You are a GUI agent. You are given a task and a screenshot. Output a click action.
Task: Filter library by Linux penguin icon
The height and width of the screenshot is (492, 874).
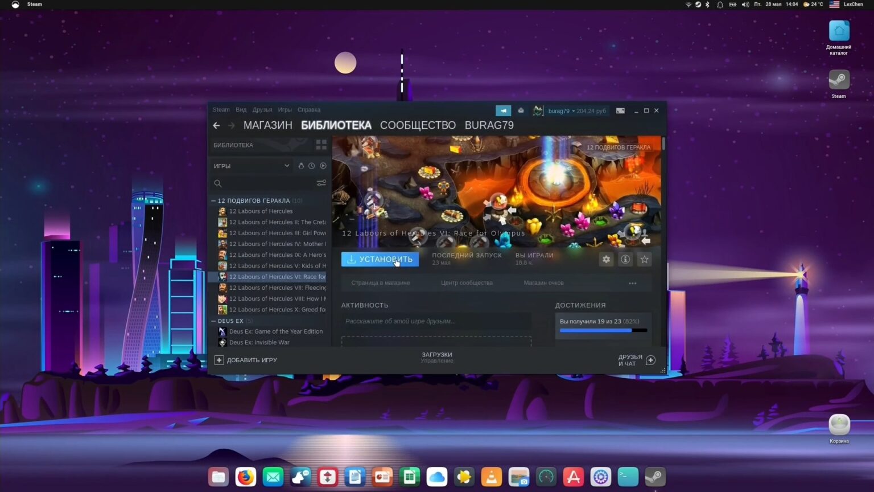301,166
